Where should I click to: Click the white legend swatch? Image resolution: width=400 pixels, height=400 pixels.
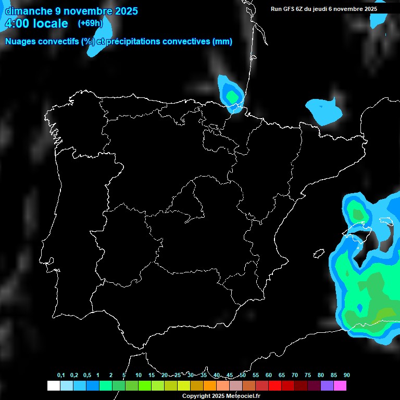(x=54, y=385)
